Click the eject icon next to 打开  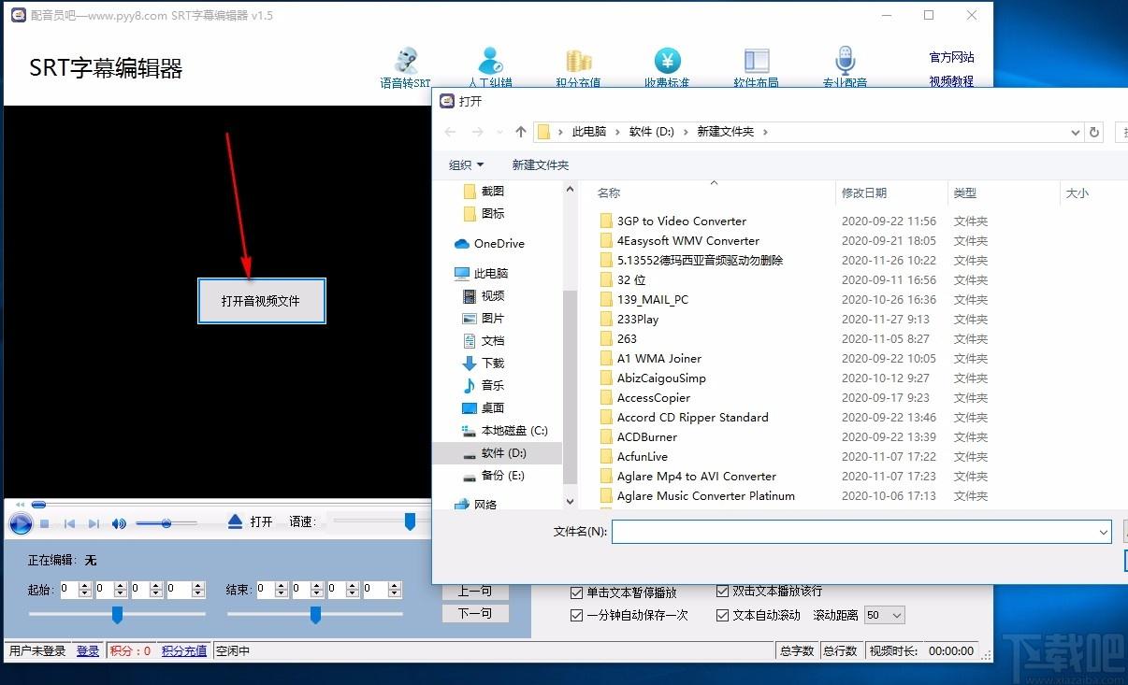pyautogui.click(x=236, y=521)
